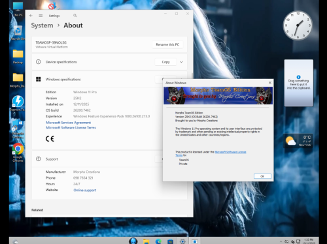Image resolution: width=327 pixels, height=244 pixels.
Task: Open the Daemon Tools lightning icon
Action: pos(18,103)
